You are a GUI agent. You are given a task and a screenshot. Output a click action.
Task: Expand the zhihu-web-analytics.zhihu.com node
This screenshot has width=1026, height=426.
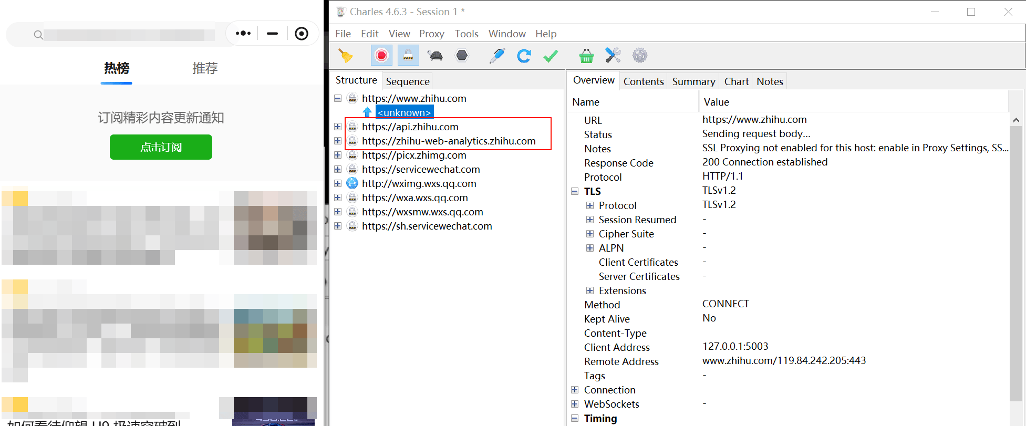[338, 141]
